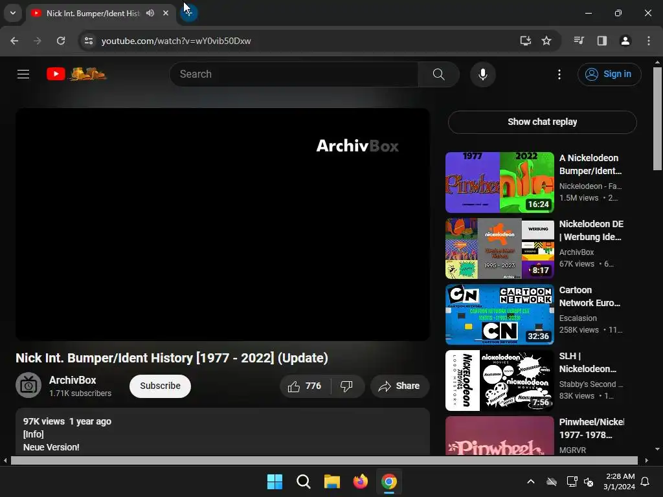663x497 pixels.
Task: Open network status tray icon
Action: pos(572,481)
